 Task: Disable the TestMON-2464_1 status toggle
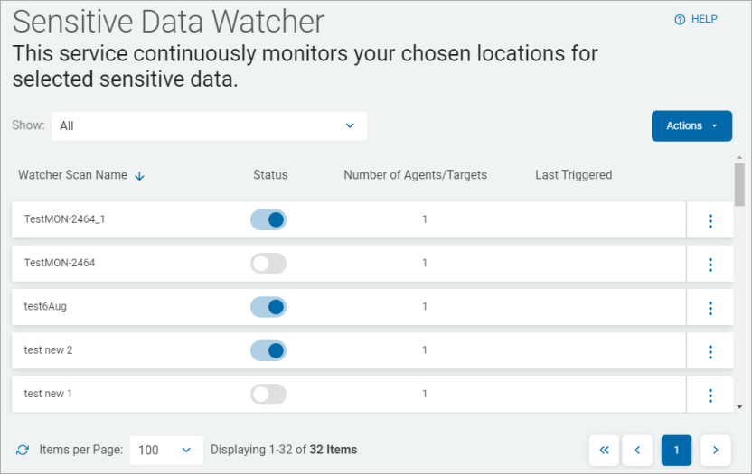pyautogui.click(x=268, y=219)
